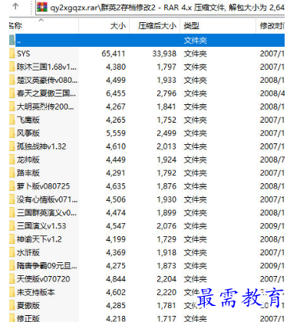This screenshot has width=290, height=322.
Task: Select the 萝卜版v080725 folder name
Action: pyautogui.click(x=44, y=186)
